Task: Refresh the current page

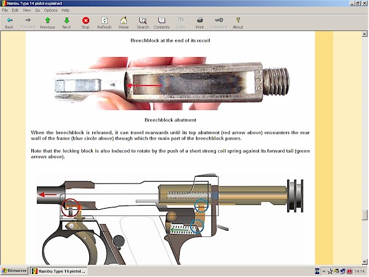Action: click(105, 23)
